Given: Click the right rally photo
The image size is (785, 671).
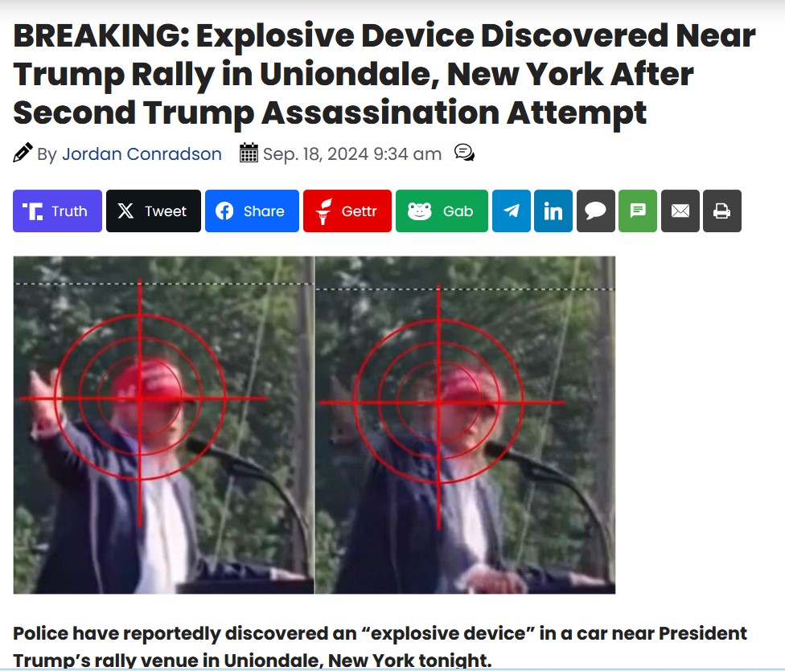Looking at the screenshot, I should tap(465, 425).
